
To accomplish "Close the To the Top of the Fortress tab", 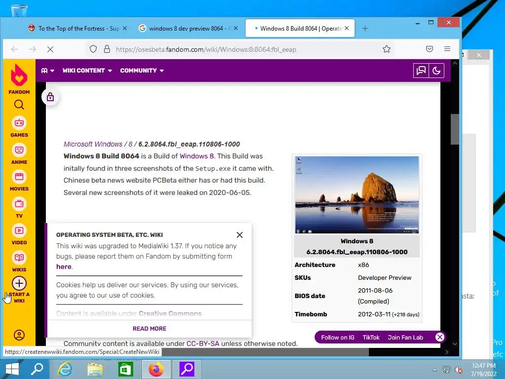I will [x=125, y=28].
